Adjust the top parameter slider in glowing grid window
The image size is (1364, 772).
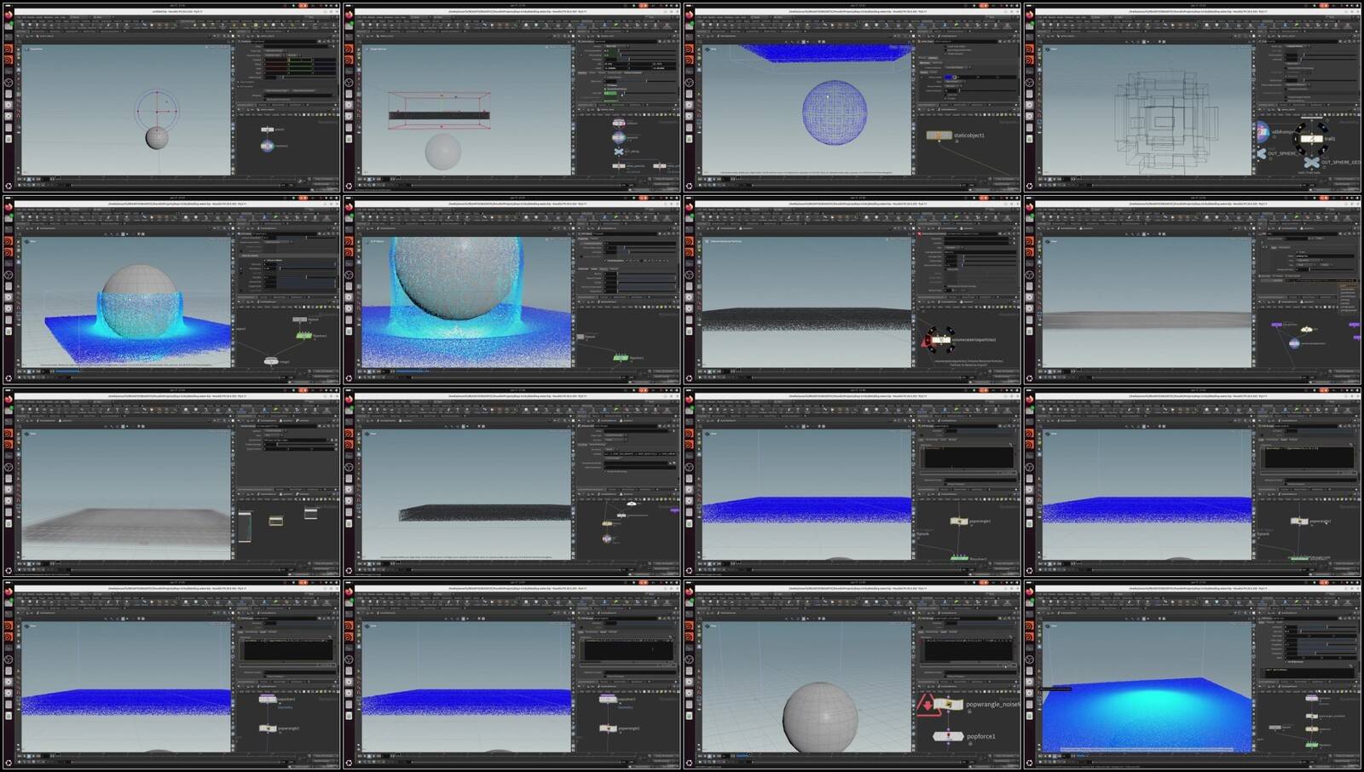pos(1328,629)
